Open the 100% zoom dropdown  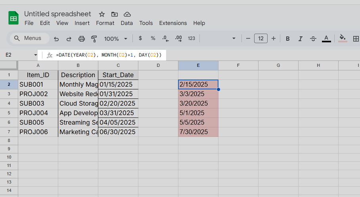115,39
